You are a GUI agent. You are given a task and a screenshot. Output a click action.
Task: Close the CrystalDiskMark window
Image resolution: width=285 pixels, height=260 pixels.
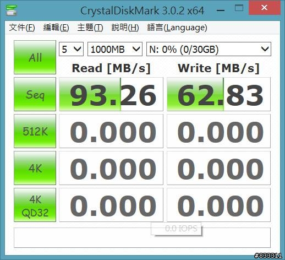[x=265, y=8]
